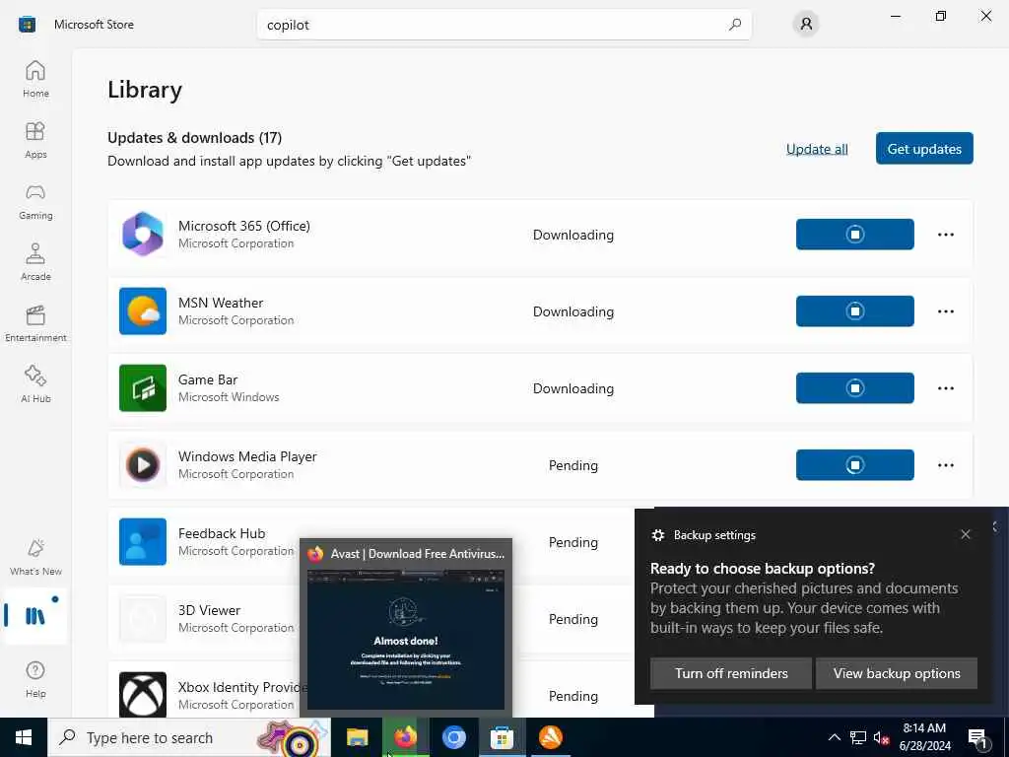Click the MSN Weather title text
Viewport: 1009px width, 757px height.
[x=221, y=303]
